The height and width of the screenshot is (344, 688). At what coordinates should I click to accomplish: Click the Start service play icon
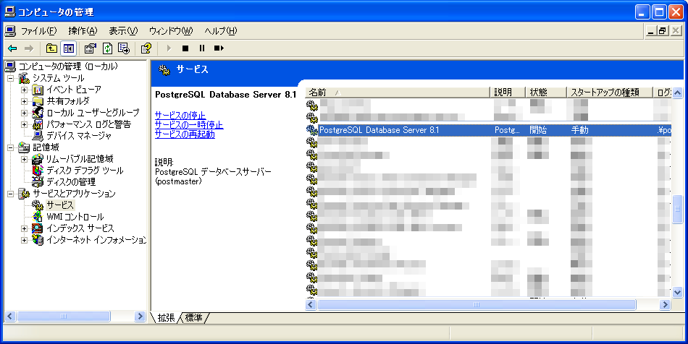(169, 48)
